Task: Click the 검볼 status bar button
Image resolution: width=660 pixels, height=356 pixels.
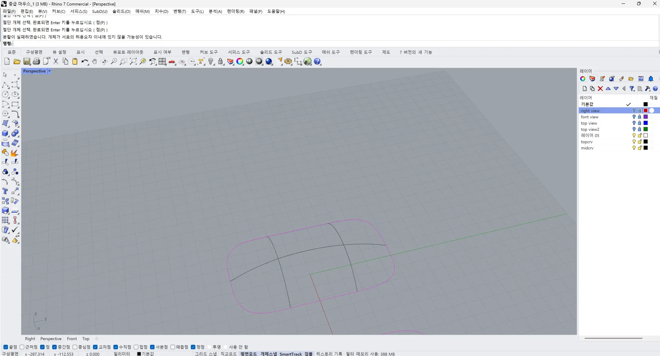Action: (x=308, y=354)
